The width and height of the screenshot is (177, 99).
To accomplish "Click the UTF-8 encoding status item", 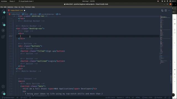I will coord(128,98).
